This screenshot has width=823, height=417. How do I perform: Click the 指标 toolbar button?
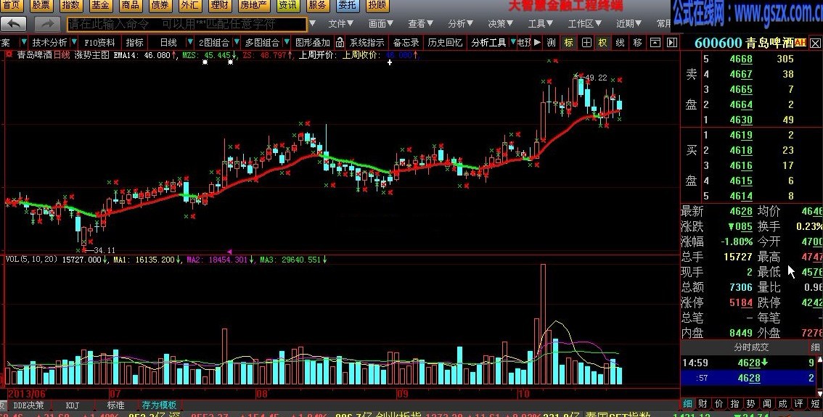(134, 43)
